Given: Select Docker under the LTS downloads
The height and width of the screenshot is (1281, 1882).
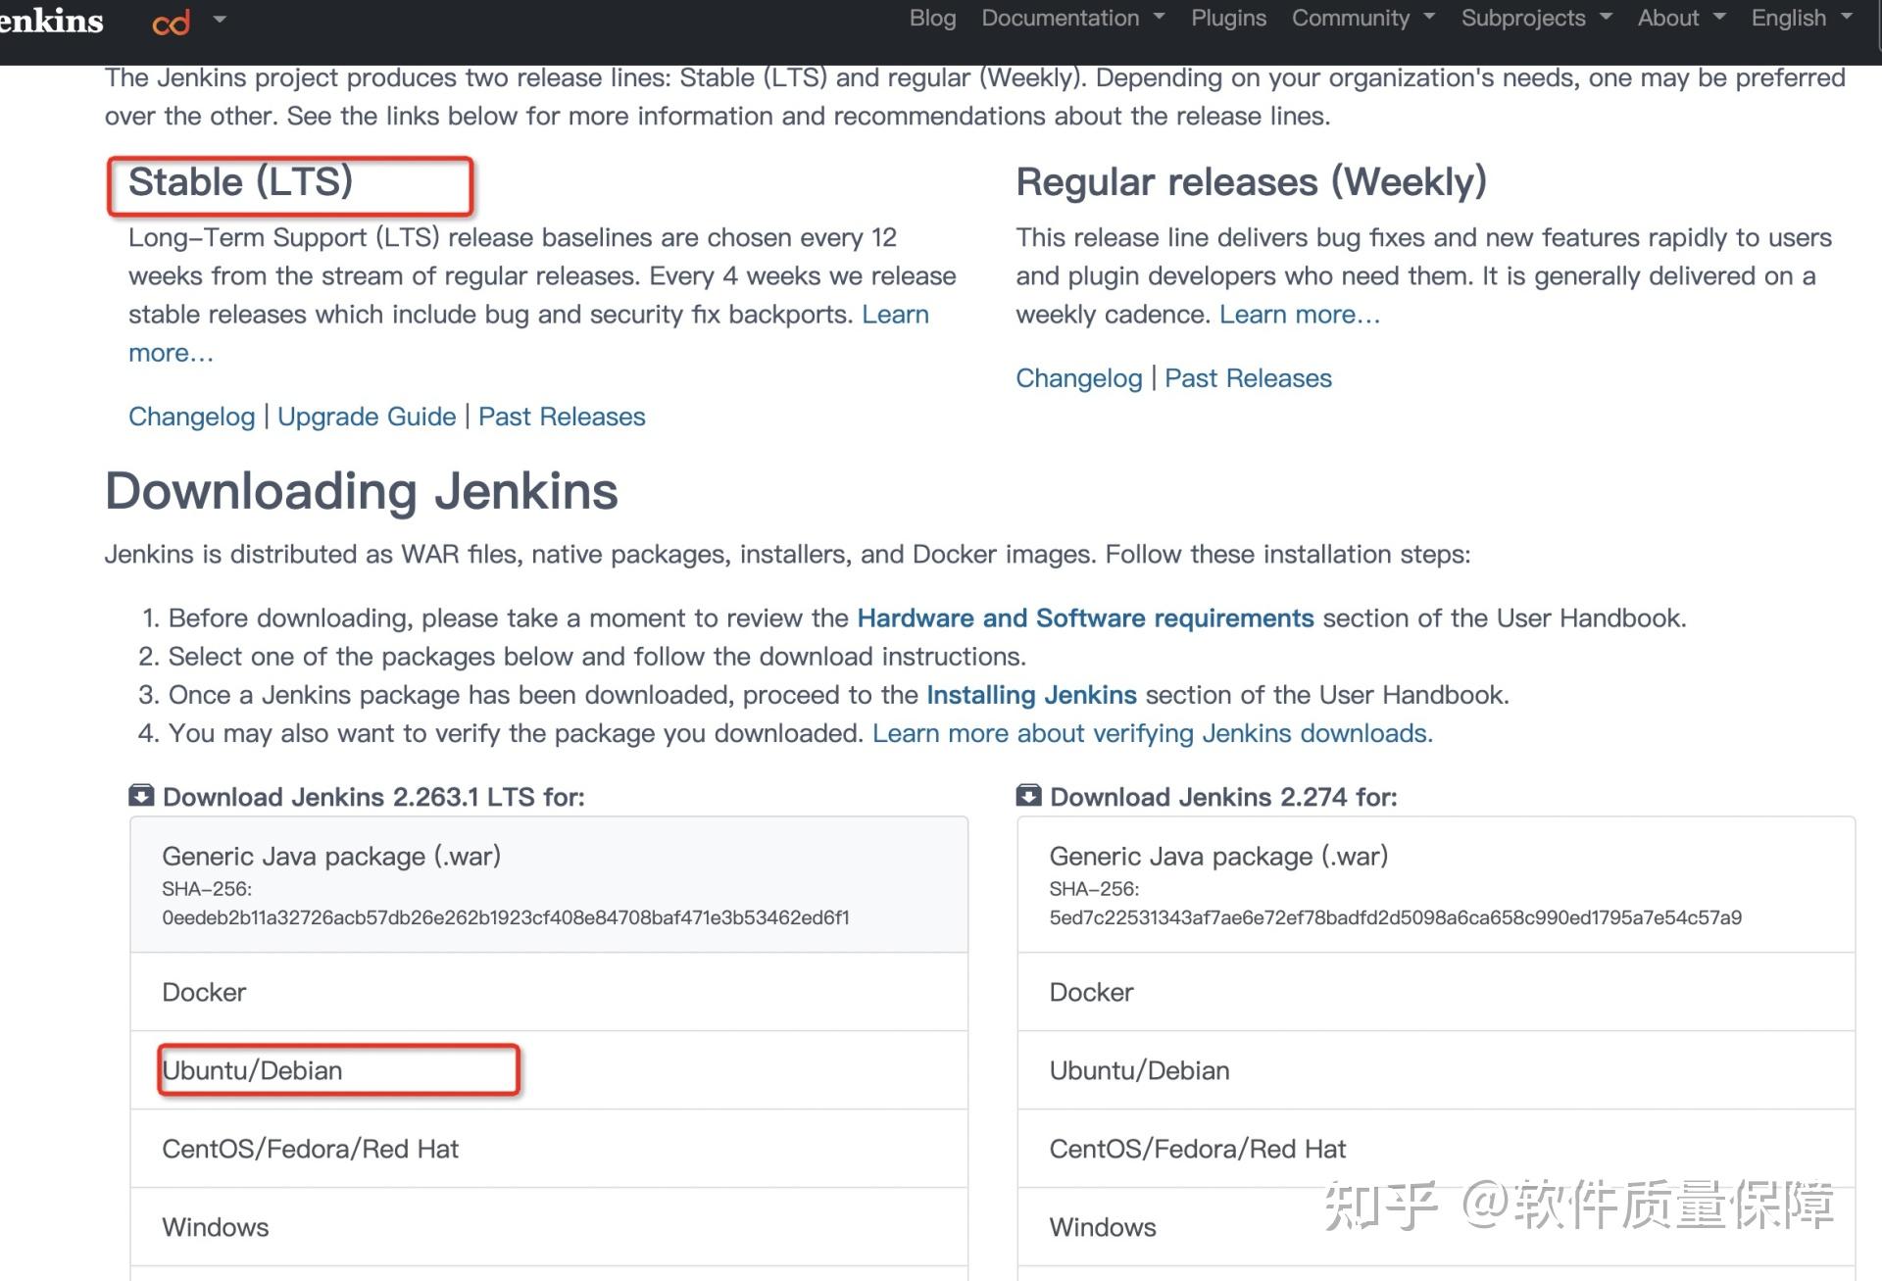Looking at the screenshot, I should click(549, 992).
